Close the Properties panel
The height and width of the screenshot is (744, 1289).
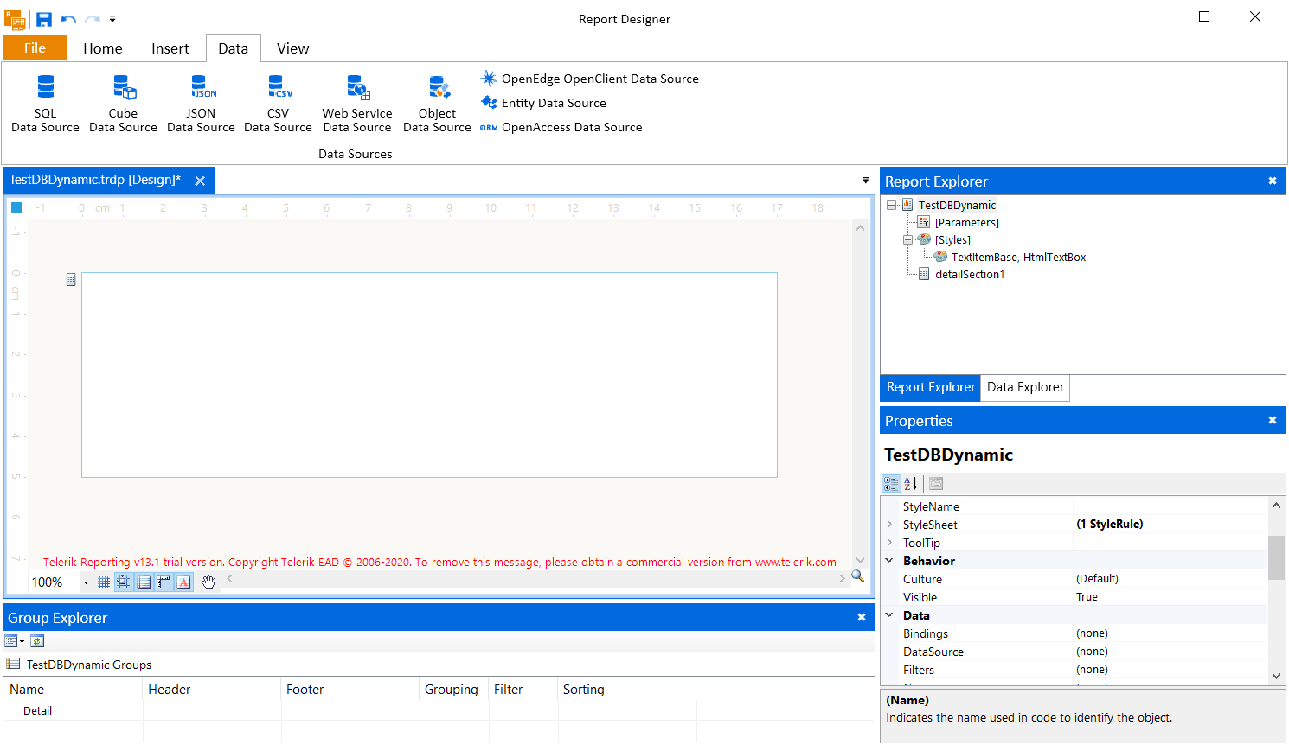click(x=1273, y=420)
